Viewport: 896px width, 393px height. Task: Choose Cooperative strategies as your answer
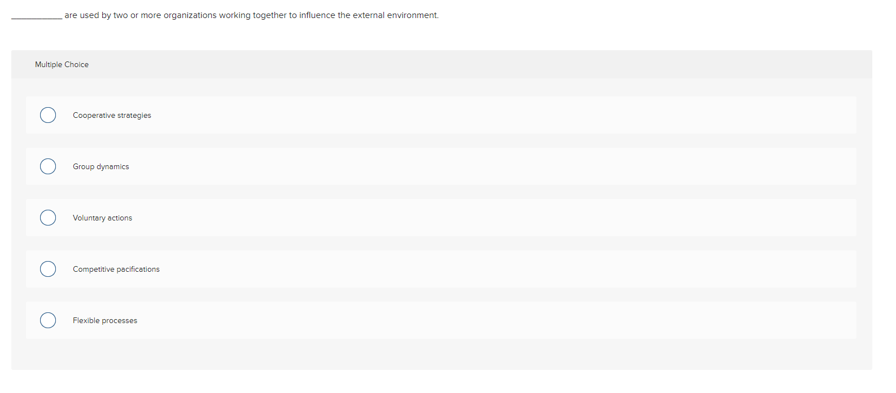tap(111, 115)
